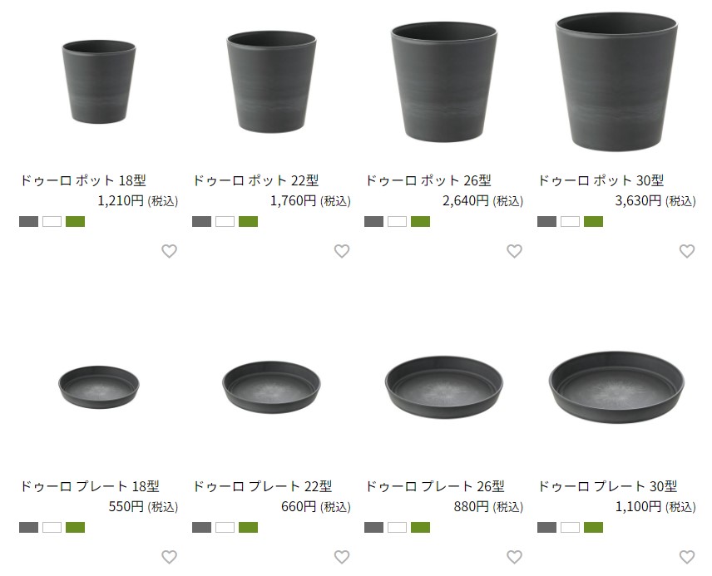712x576 pixels.
Task: Choose white swatch for ドゥーロ プレート 18型
Action: 52,528
